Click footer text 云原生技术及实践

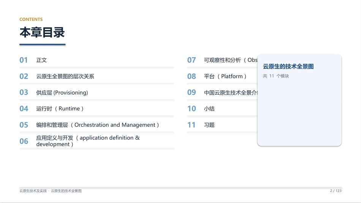pyautogui.click(x=33, y=191)
